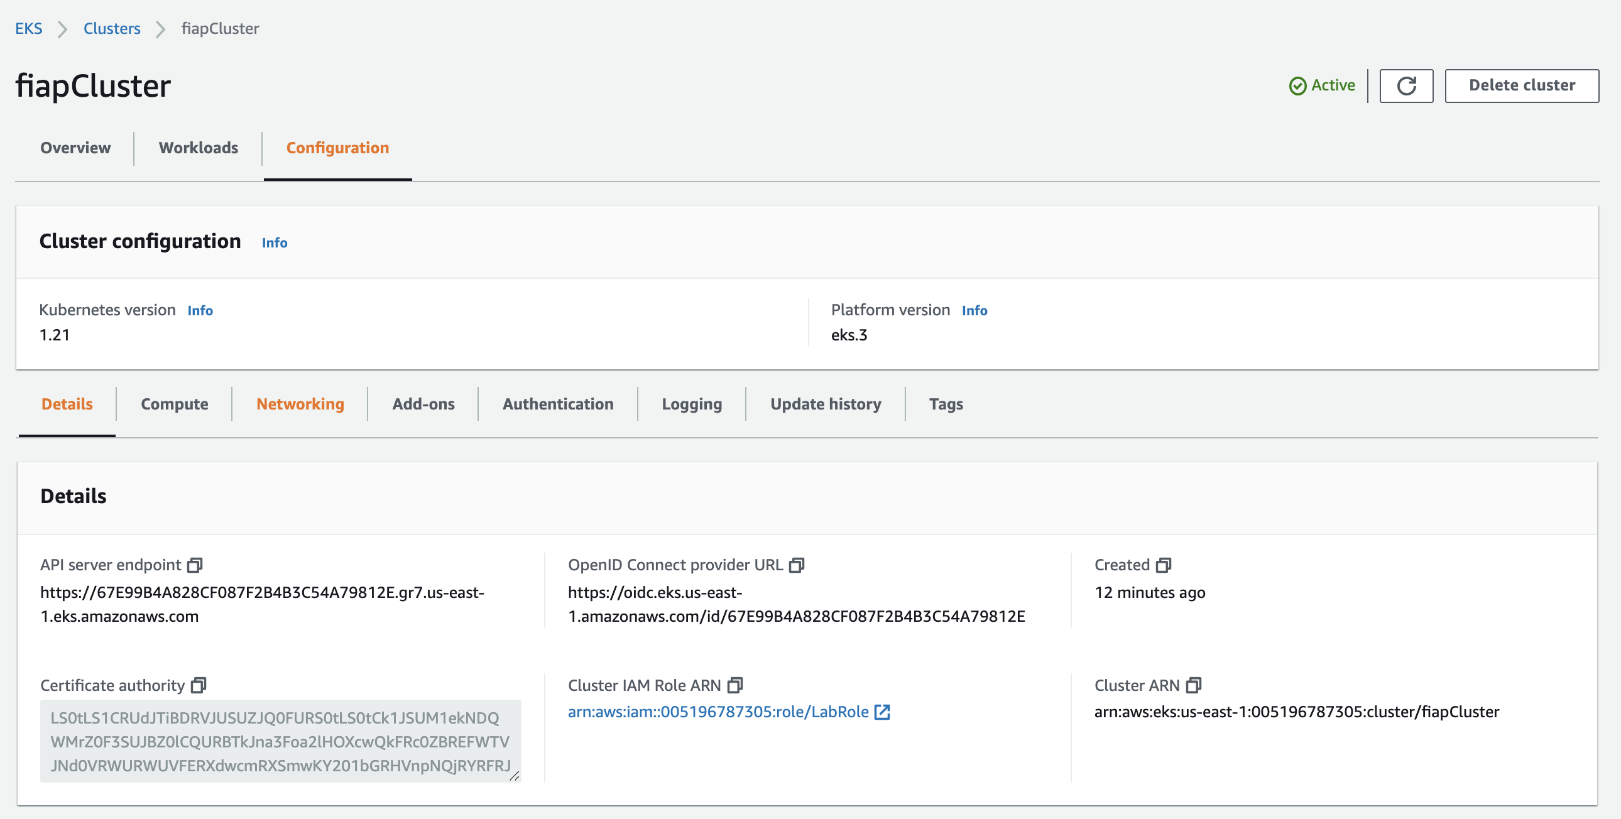
Task: Copy the Cluster IAM Role ARN
Action: pyautogui.click(x=735, y=685)
